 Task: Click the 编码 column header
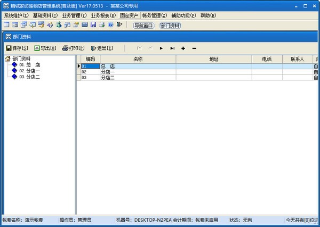pos(91,59)
